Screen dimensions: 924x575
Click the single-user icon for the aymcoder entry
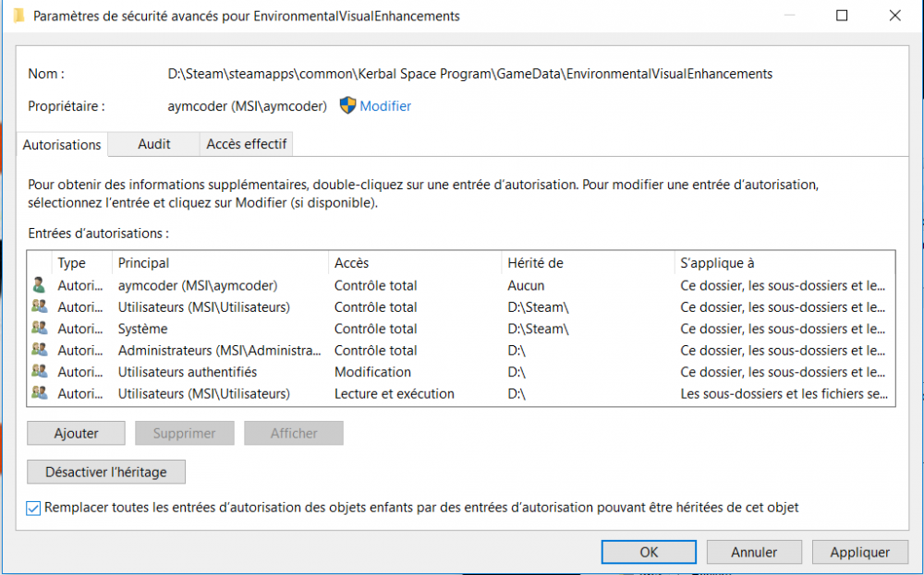[39, 286]
